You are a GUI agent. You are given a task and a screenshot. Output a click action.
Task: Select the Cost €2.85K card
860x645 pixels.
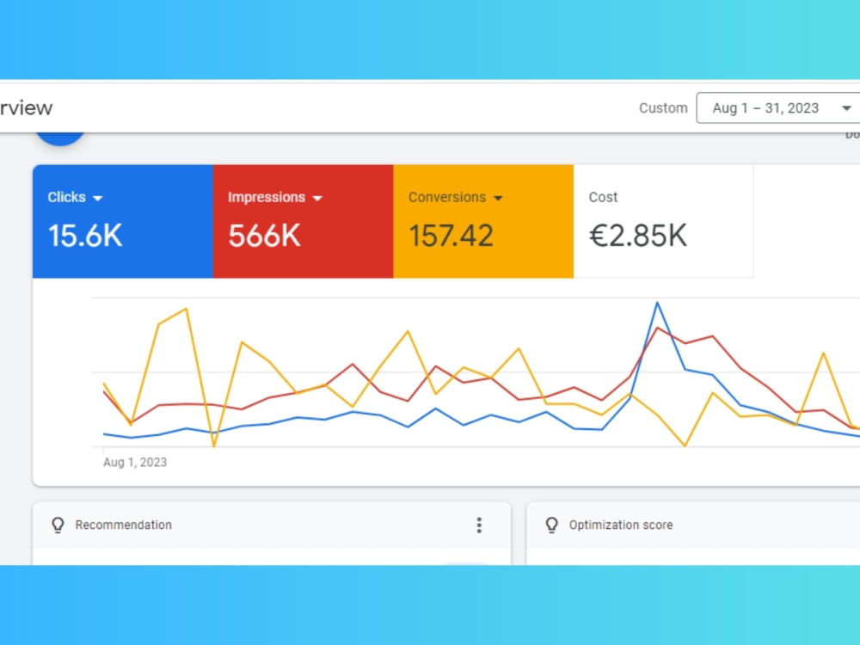(664, 222)
